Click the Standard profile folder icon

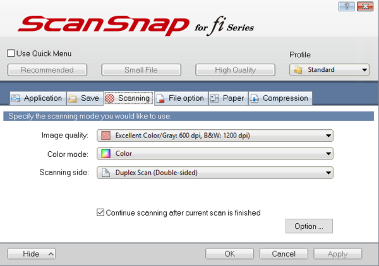pyautogui.click(x=298, y=70)
